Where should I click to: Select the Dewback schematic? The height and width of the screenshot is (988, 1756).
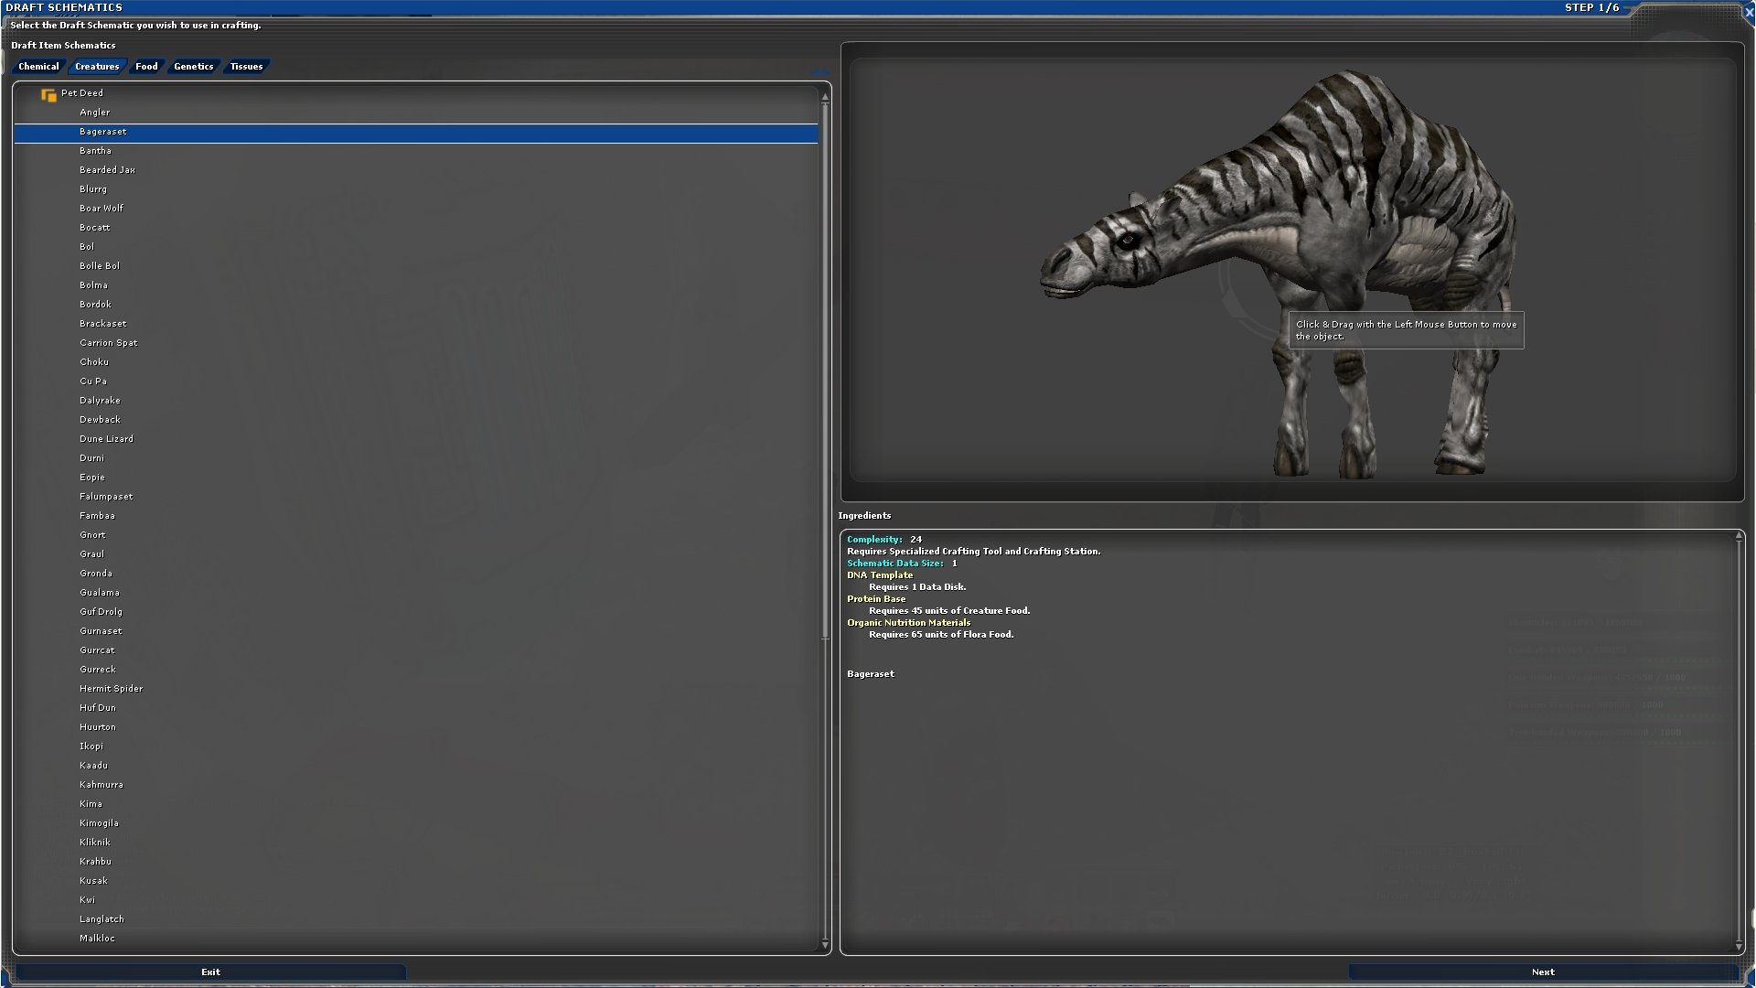tap(100, 420)
